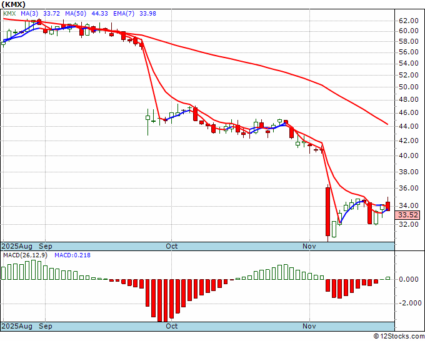The width and height of the screenshot is (425, 341).
Task: Click the large red November gap-down candle
Action: (x=327, y=212)
